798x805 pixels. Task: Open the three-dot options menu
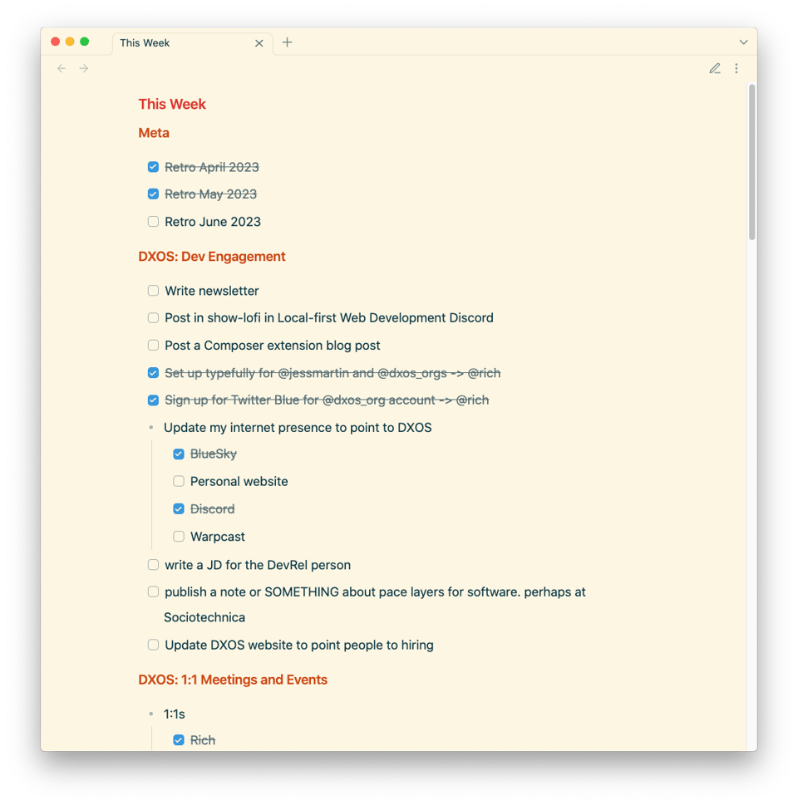point(736,68)
